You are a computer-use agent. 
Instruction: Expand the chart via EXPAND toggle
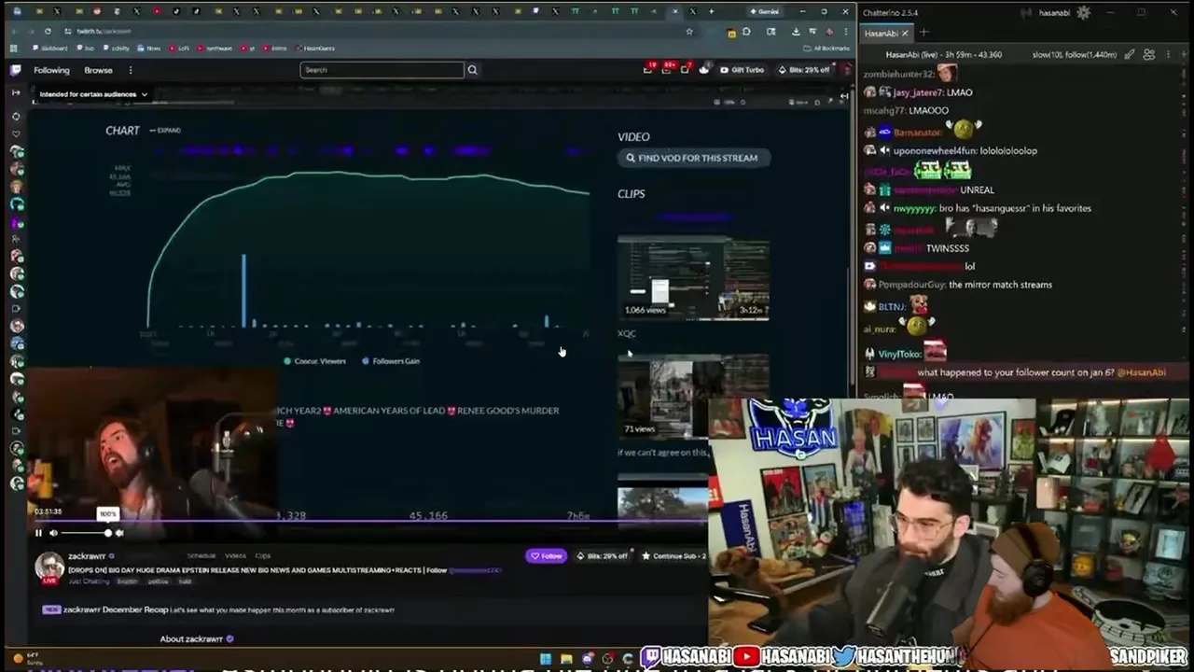(x=165, y=131)
